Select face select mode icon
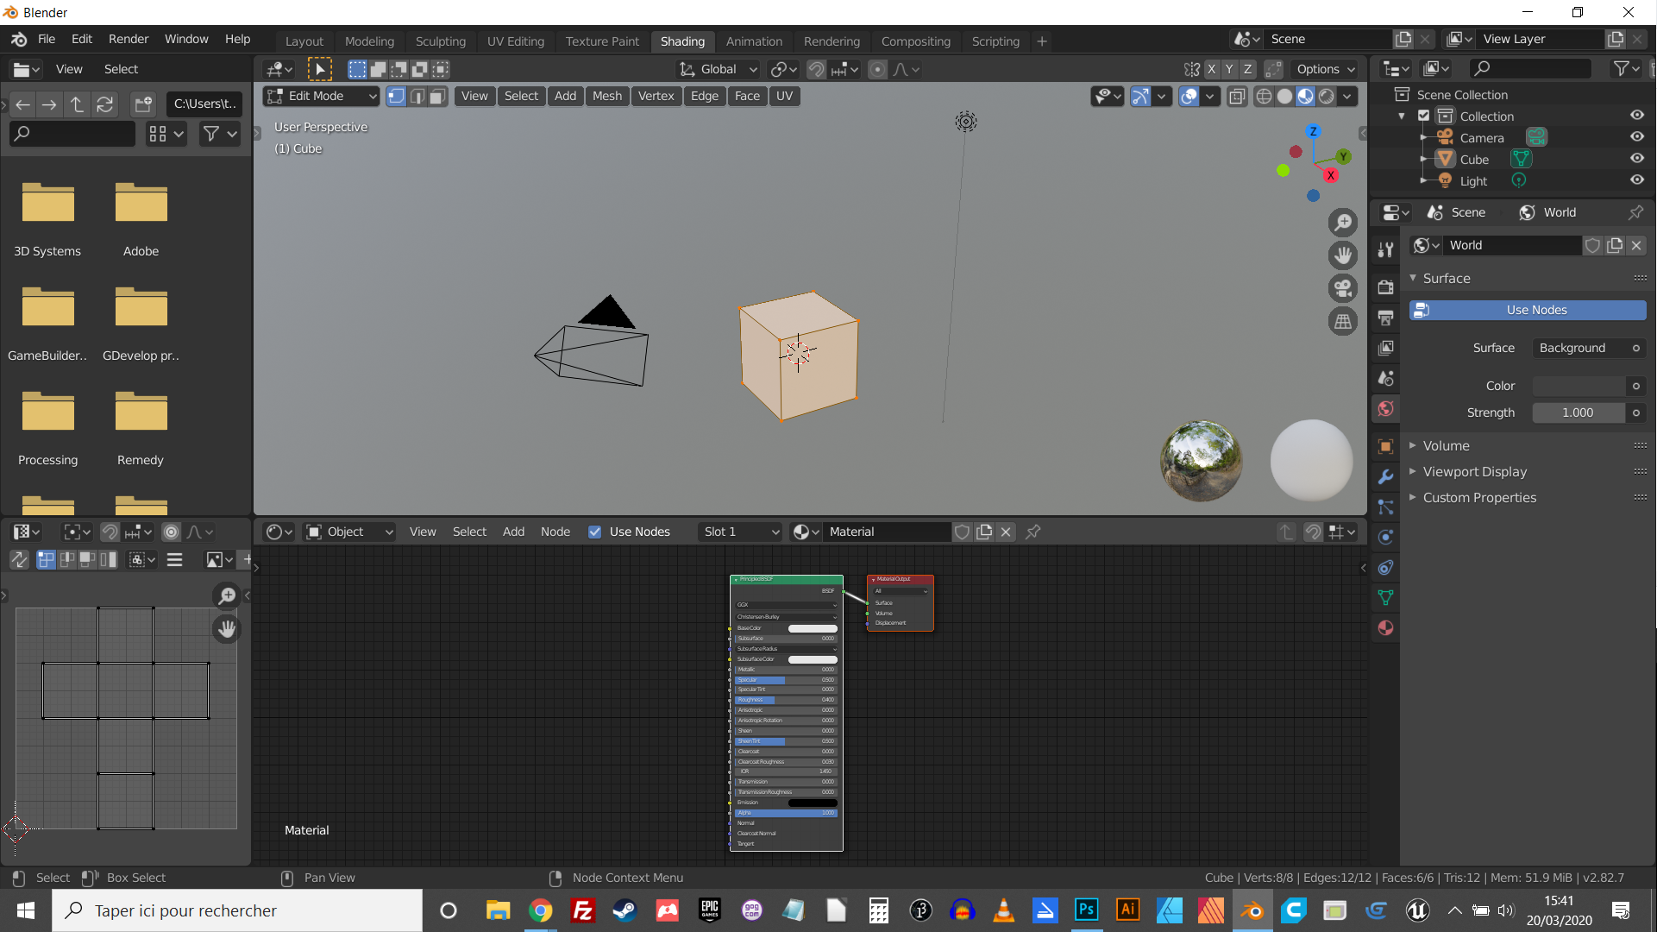Image resolution: width=1657 pixels, height=932 pixels. tap(437, 96)
